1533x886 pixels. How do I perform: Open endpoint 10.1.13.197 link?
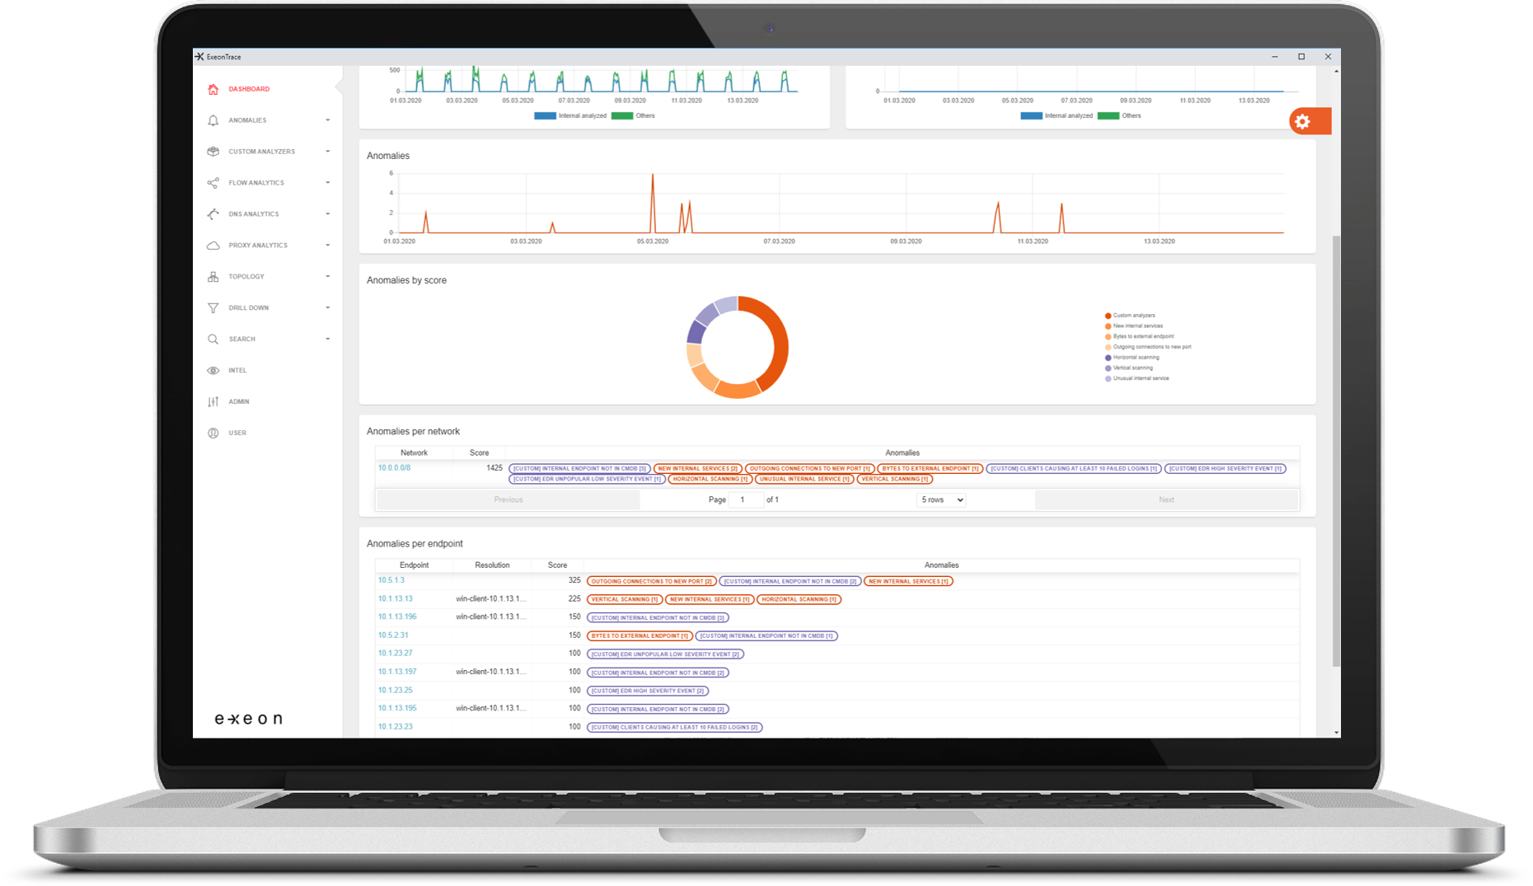(397, 672)
